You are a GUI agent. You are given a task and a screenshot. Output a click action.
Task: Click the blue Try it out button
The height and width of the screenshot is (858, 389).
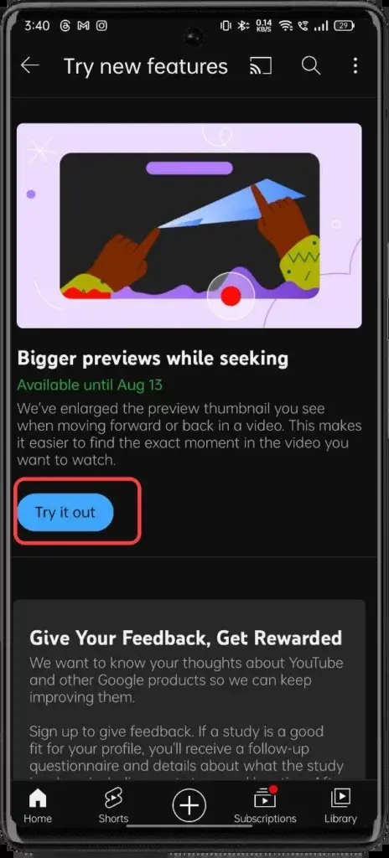[x=65, y=513]
